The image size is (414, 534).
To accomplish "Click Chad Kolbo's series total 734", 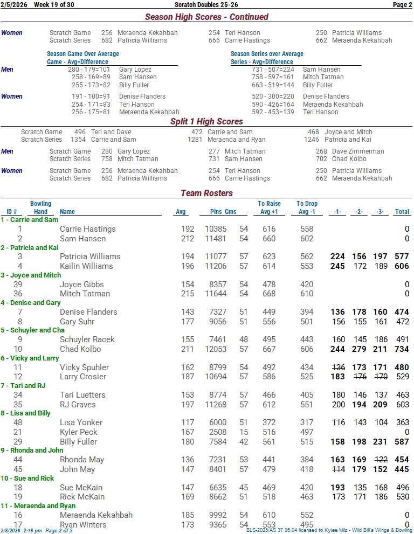I will pos(402,349).
